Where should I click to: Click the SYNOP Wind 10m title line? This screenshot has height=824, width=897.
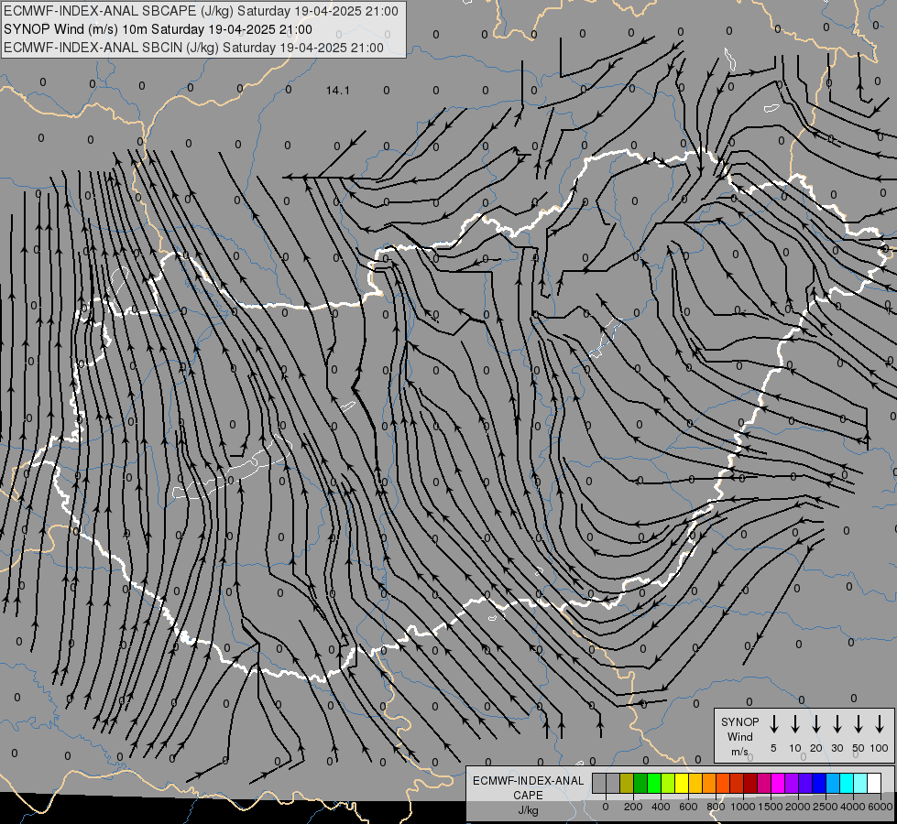(158, 29)
